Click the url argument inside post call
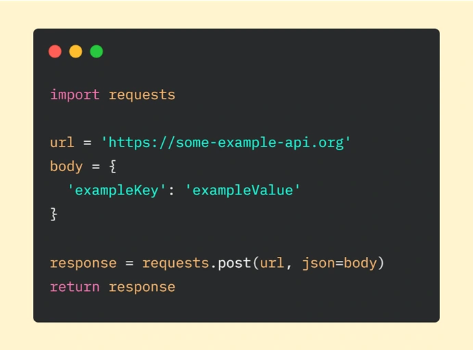Screen dimensions: 473x350 pyautogui.click(x=272, y=263)
